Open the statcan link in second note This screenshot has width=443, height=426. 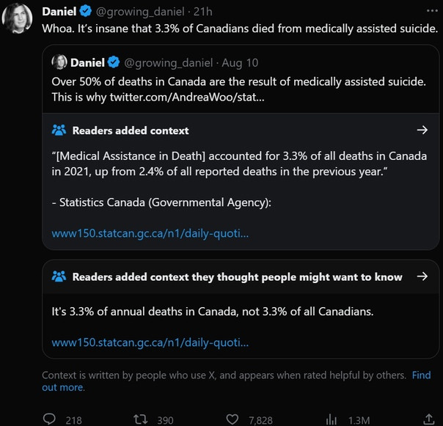coord(150,342)
